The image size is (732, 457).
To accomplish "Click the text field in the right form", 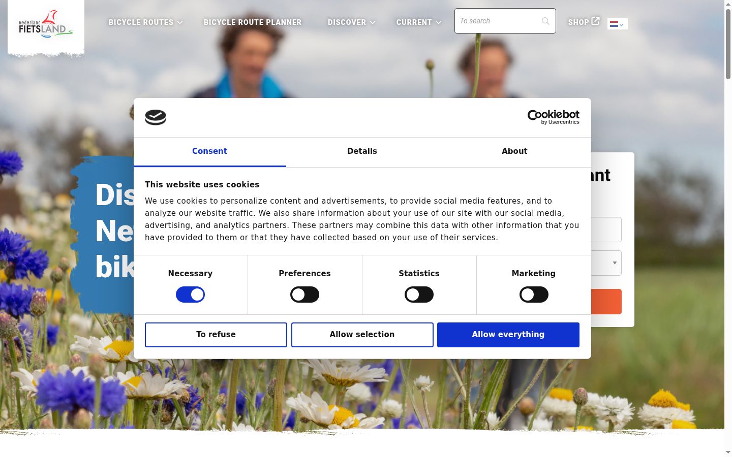I will [606, 230].
